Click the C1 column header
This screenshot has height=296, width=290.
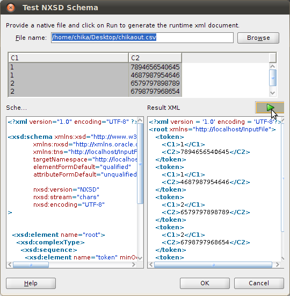68,58
